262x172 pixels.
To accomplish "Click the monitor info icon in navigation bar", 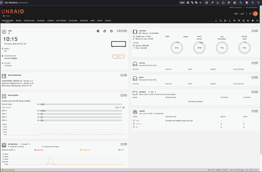I will [243, 20].
